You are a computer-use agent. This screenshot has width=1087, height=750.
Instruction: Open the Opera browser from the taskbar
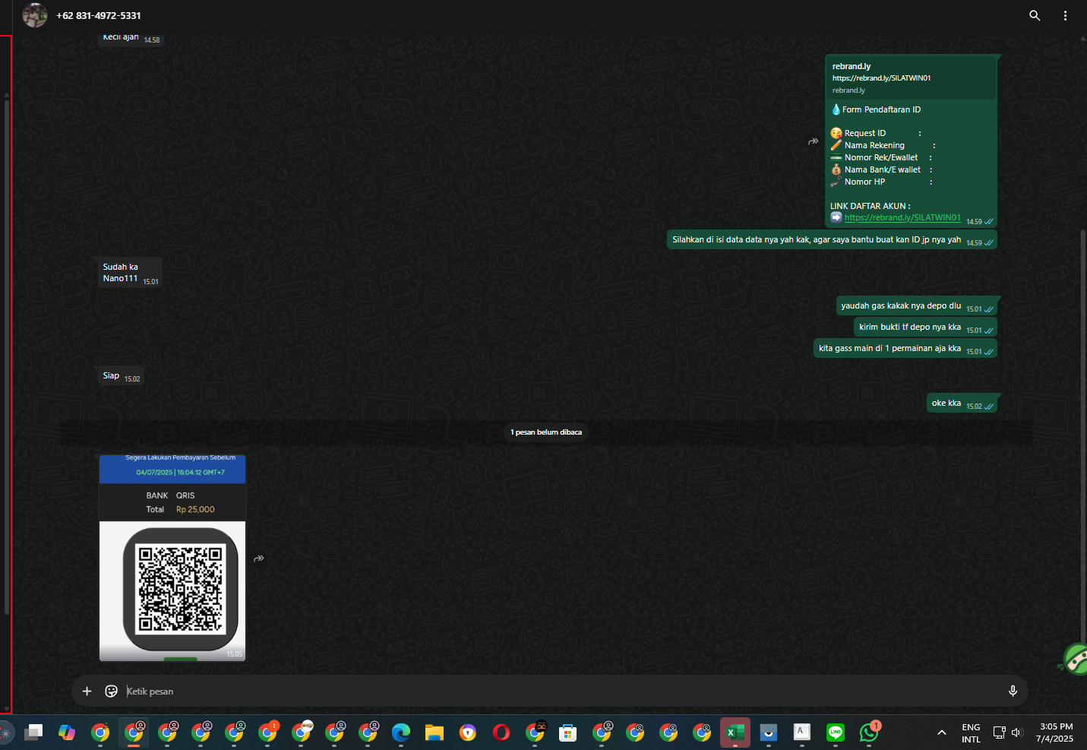point(501,733)
